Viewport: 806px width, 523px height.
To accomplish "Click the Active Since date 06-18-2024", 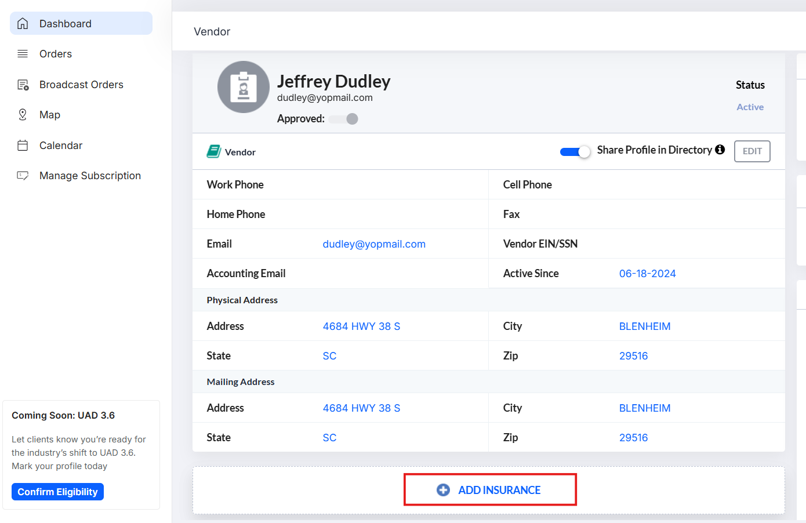I will [647, 274].
